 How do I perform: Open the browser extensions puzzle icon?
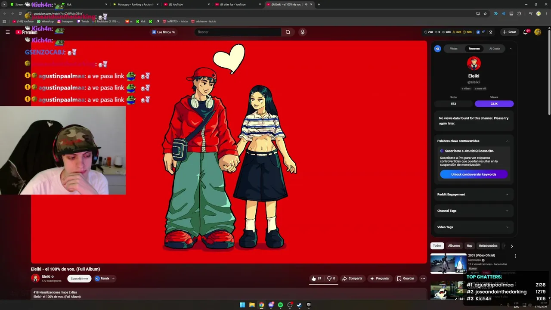coord(519,13)
